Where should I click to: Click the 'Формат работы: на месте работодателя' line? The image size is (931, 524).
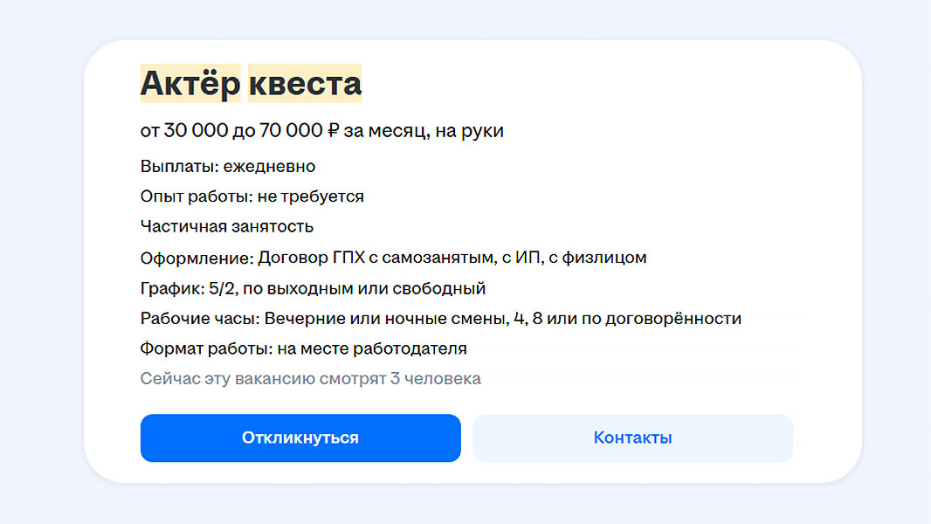(x=303, y=348)
